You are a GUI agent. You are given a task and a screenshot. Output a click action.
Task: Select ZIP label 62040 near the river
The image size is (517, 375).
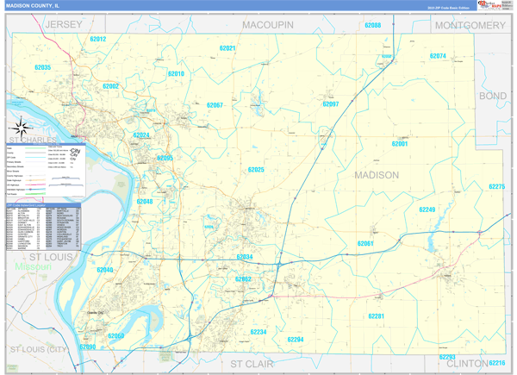(x=105, y=270)
